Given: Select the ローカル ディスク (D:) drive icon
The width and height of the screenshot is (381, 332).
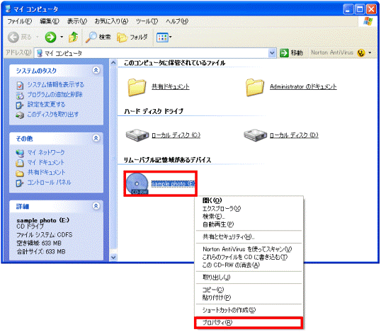Looking at the screenshot, I should 255,135.
